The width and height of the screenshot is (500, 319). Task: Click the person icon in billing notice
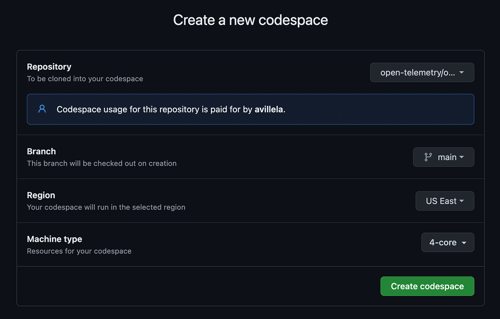click(42, 109)
